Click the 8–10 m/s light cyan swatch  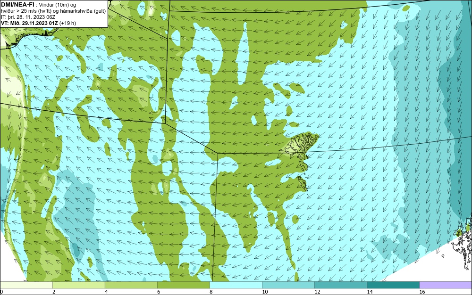(x=236, y=285)
